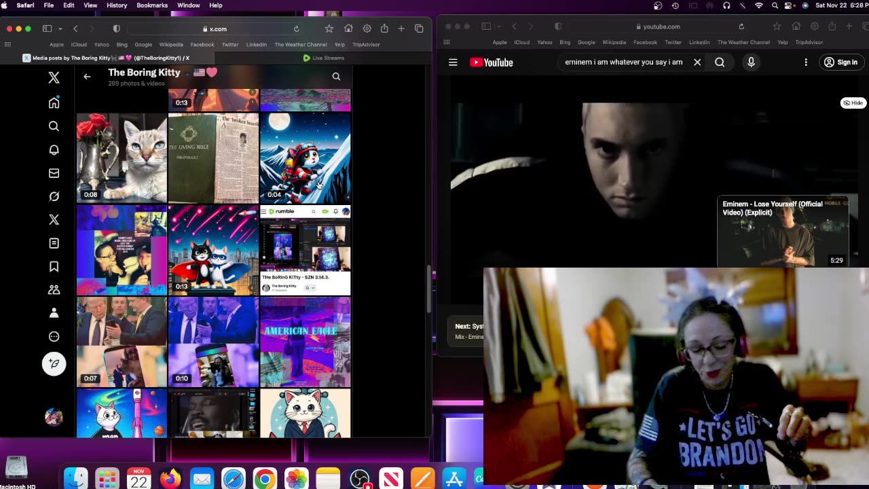This screenshot has height=489, width=869.
Task: Open Grok in X sidebar
Action: click(x=54, y=196)
